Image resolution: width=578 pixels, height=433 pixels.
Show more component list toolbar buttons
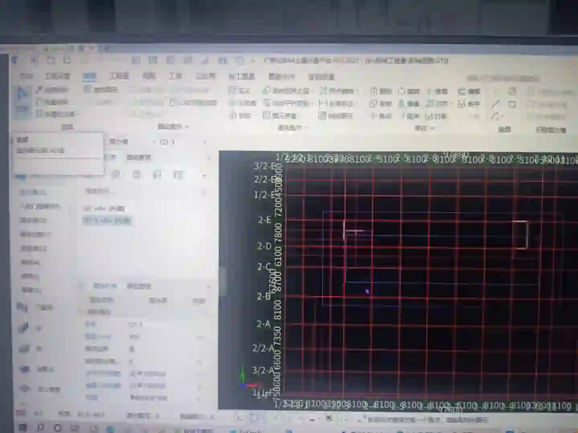pos(205,175)
